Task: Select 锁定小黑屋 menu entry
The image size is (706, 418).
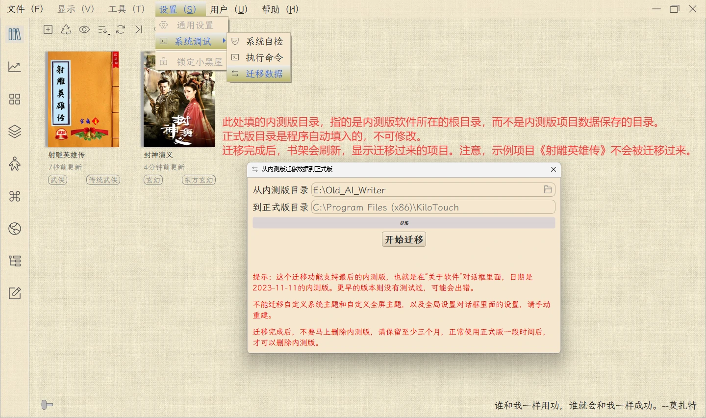Action: coord(192,62)
